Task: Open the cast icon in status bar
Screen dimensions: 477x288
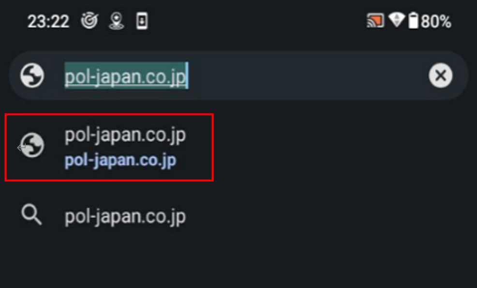Action: pyautogui.click(x=375, y=21)
